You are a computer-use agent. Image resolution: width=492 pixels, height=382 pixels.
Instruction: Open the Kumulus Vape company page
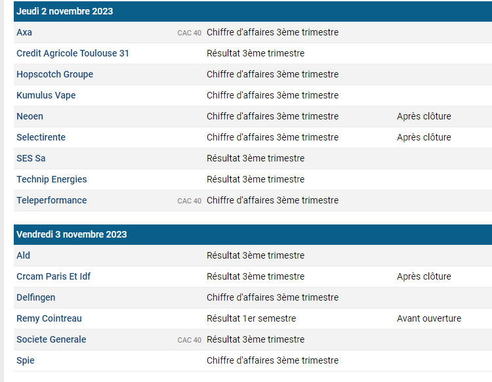(x=46, y=95)
